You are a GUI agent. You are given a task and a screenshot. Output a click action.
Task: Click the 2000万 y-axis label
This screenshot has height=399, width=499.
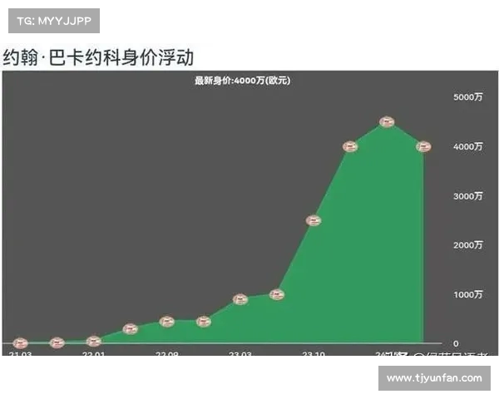click(467, 245)
